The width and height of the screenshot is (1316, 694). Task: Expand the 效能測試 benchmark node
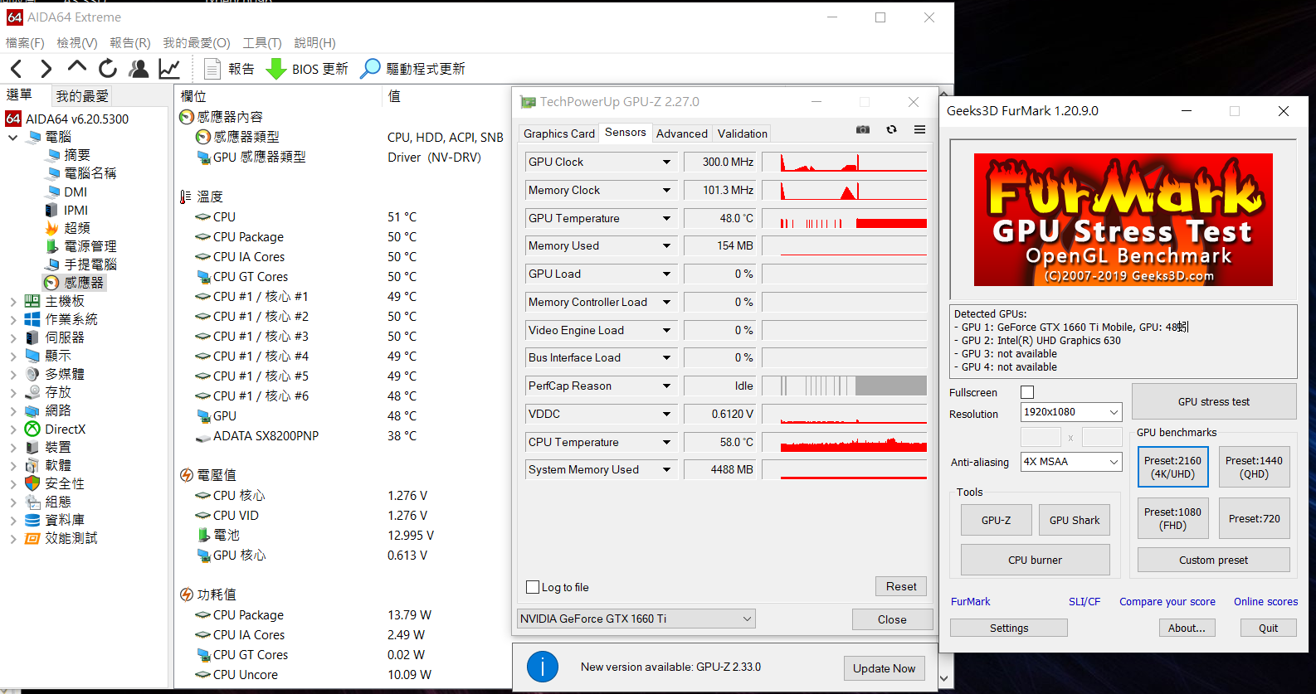coord(12,538)
